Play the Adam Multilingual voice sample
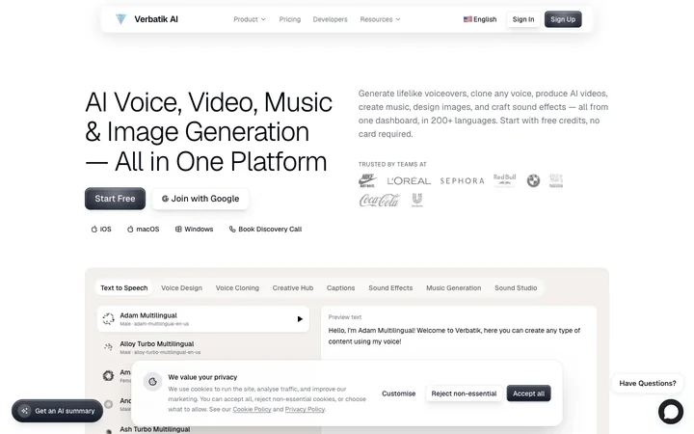694x434 pixels. point(300,319)
